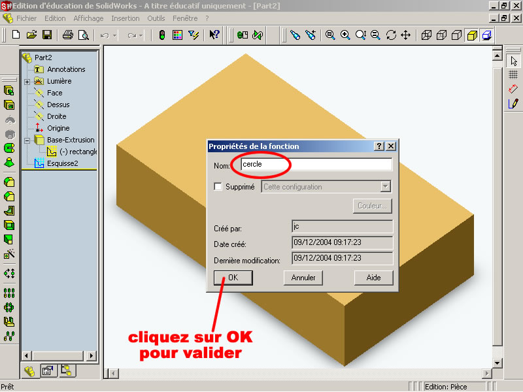
Task: Switch to the ConfigurationManager tab
Action: point(67,370)
